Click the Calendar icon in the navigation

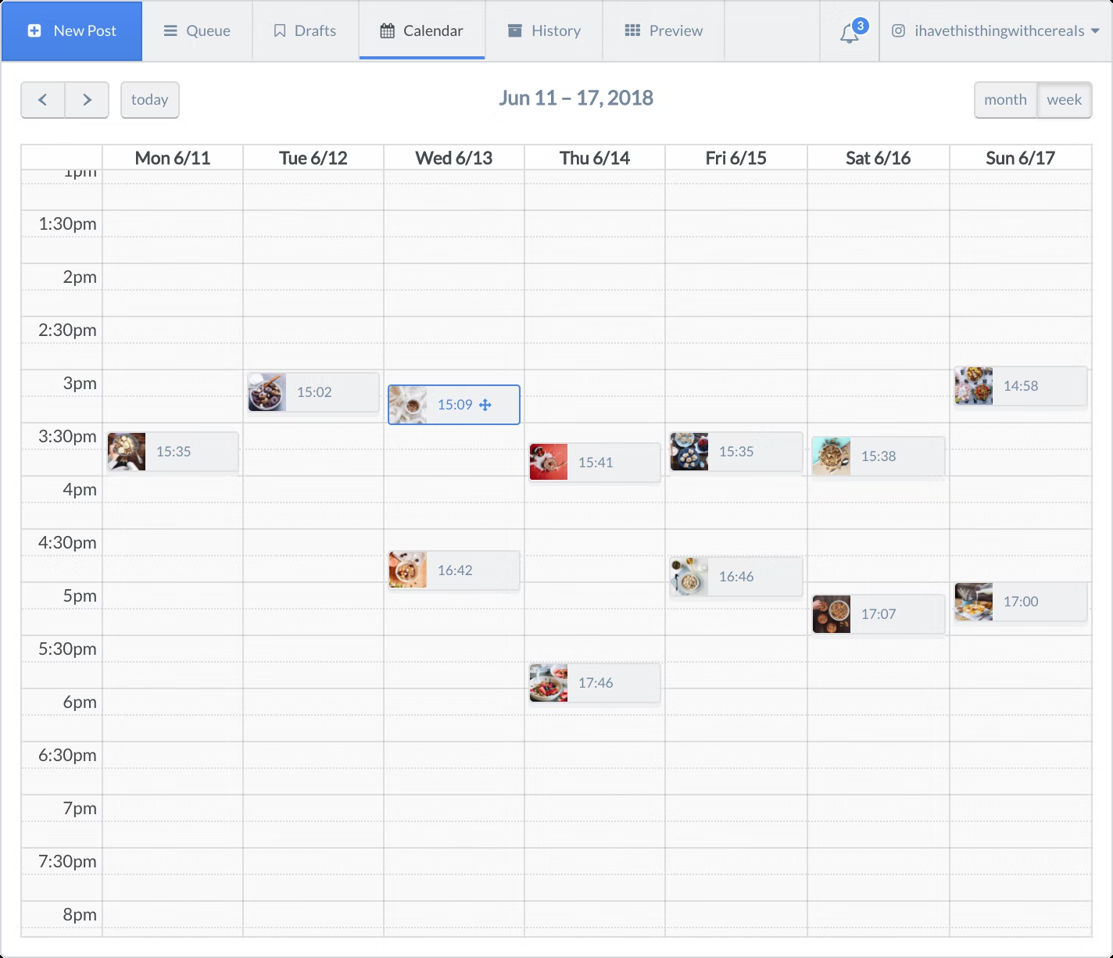388,30
